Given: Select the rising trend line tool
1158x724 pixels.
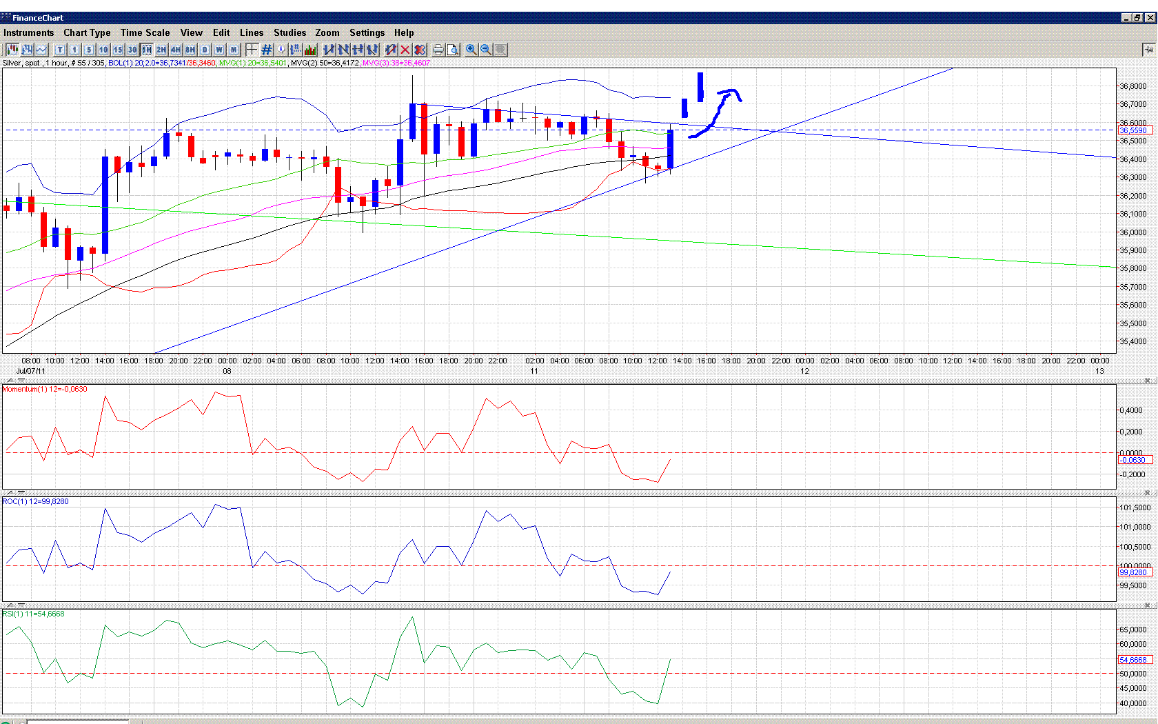Looking at the screenshot, I should (329, 50).
